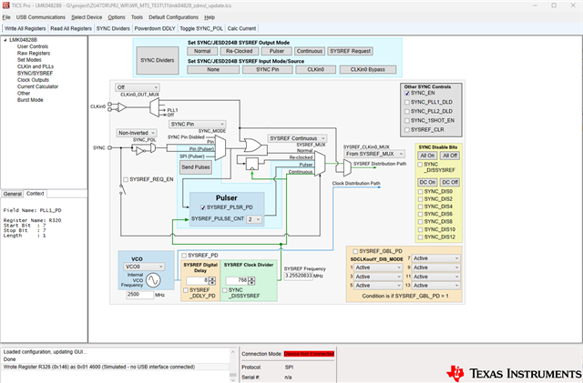Open SDCLKoutY_DIS_MODE 7 Active dropdown
The height and width of the screenshot is (383, 583).
(435, 258)
